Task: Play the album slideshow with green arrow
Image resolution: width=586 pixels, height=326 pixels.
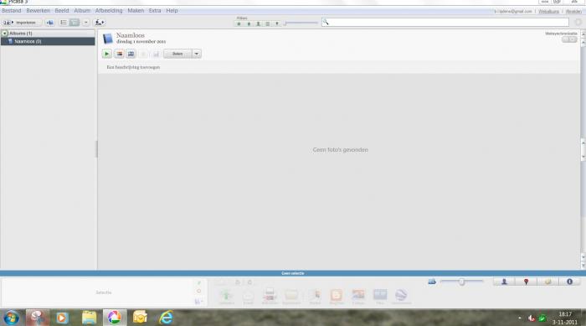Action: coord(107,54)
